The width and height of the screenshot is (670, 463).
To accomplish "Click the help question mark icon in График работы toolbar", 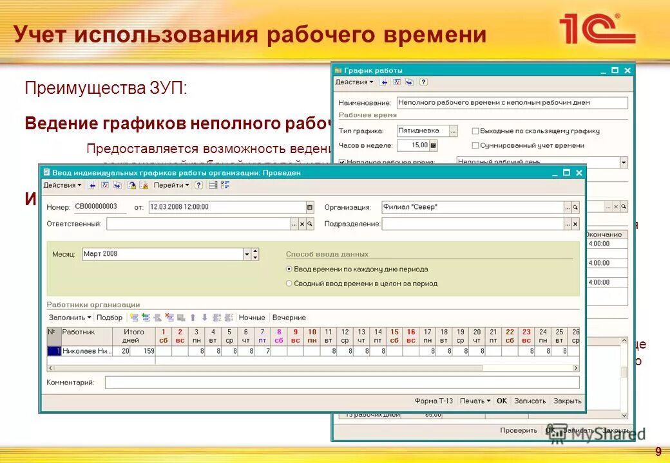I will tap(422, 83).
